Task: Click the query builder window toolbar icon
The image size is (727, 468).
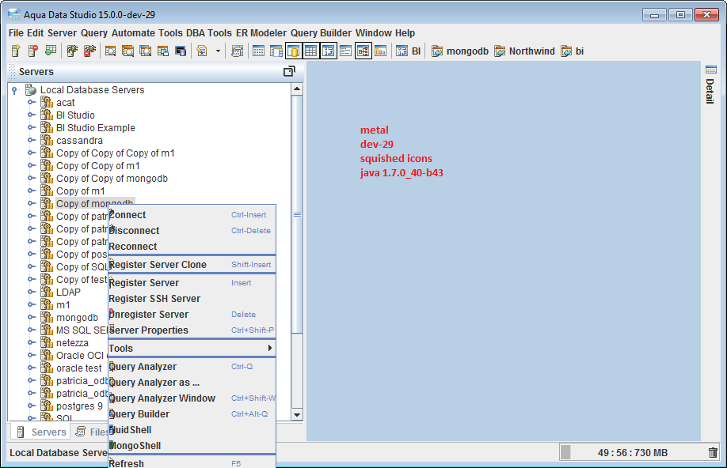Action: point(162,51)
